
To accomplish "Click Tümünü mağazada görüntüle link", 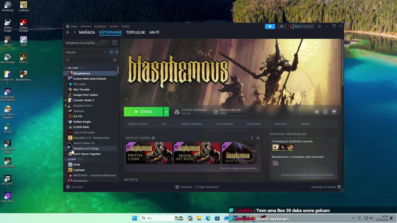I will [x=239, y=168].
